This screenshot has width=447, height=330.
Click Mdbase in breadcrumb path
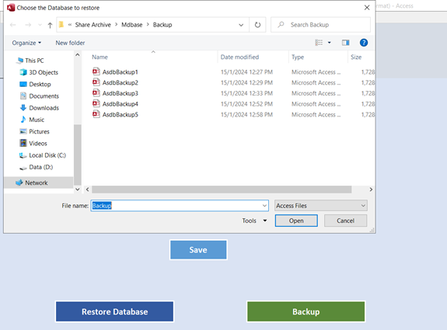click(x=131, y=25)
